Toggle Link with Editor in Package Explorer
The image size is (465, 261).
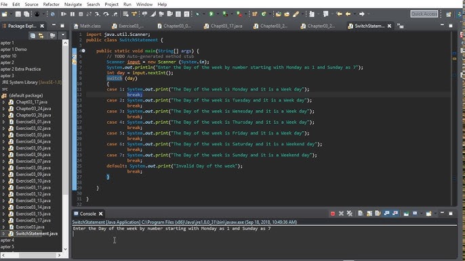pos(41,36)
